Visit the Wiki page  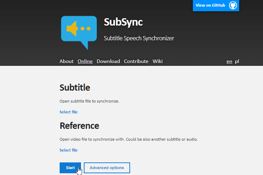click(157, 61)
